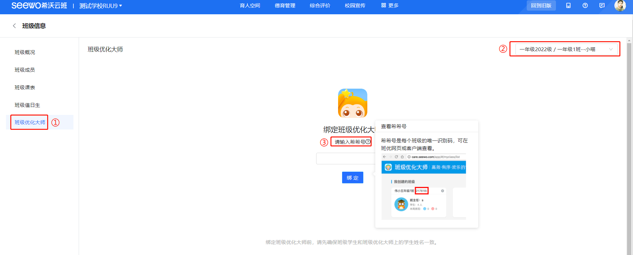Open the 更多 grid menu
The width and height of the screenshot is (633, 255).
(x=390, y=6)
